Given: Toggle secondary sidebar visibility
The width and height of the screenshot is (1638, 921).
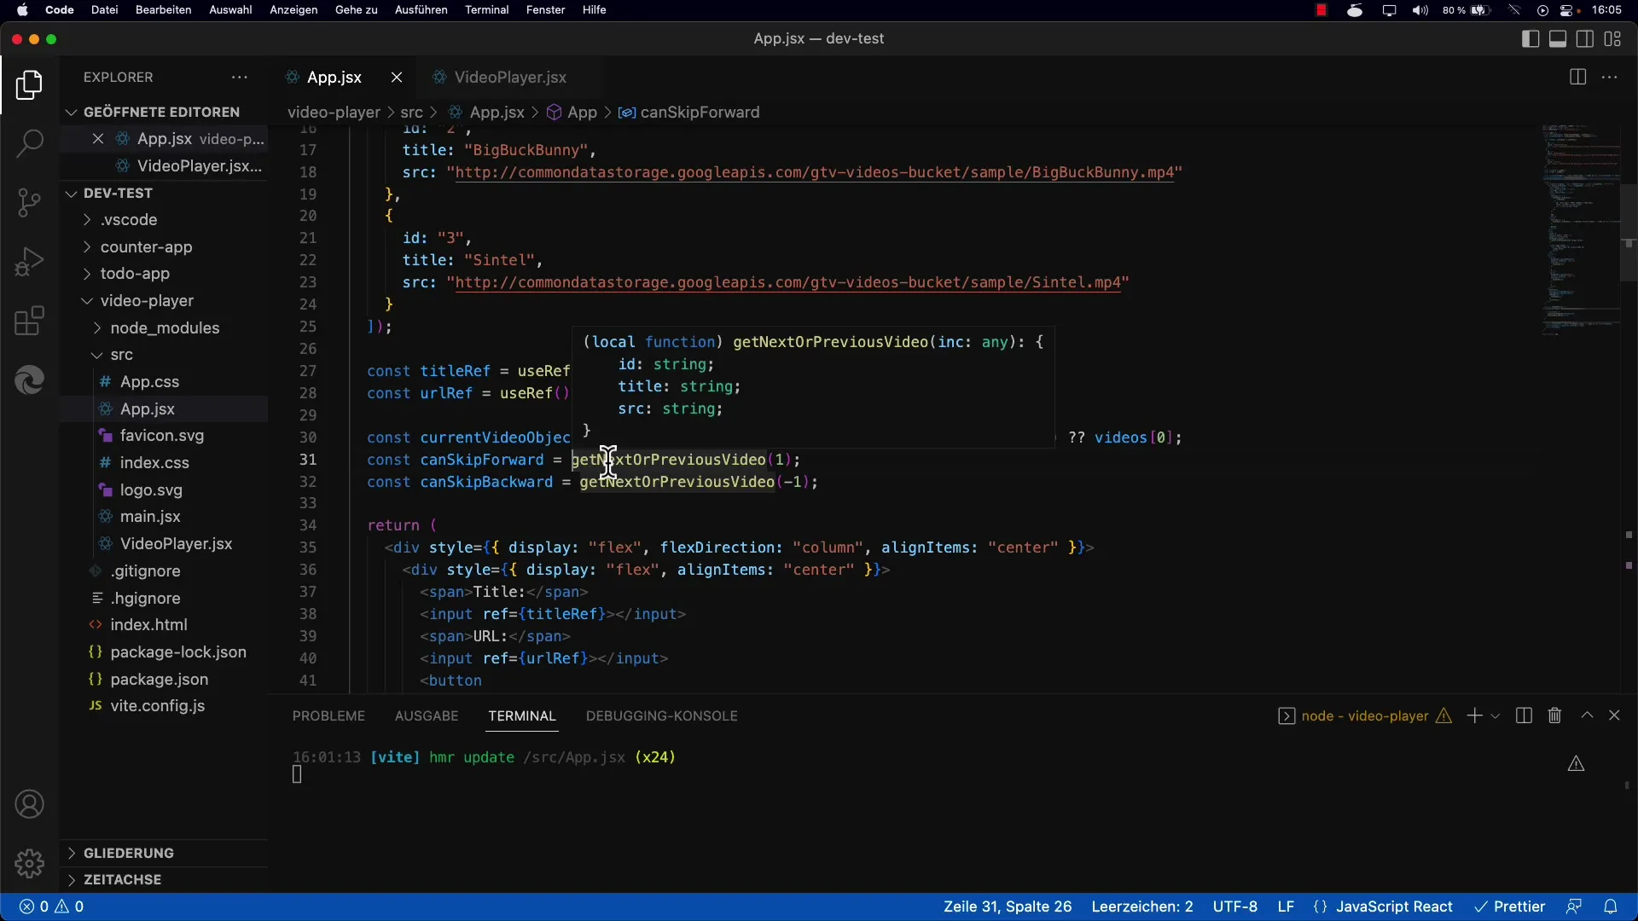Looking at the screenshot, I should tap(1585, 38).
